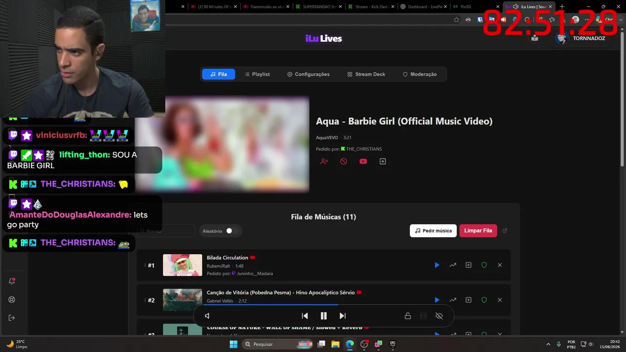
Task: Click the shield icon on Canção de Vitória
Action: [484, 300]
